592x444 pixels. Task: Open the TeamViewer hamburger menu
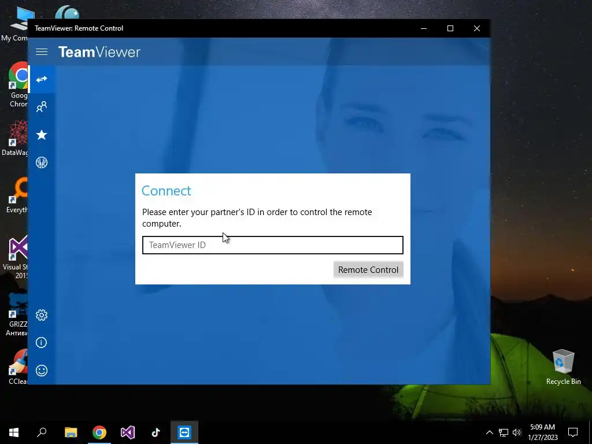pos(42,51)
